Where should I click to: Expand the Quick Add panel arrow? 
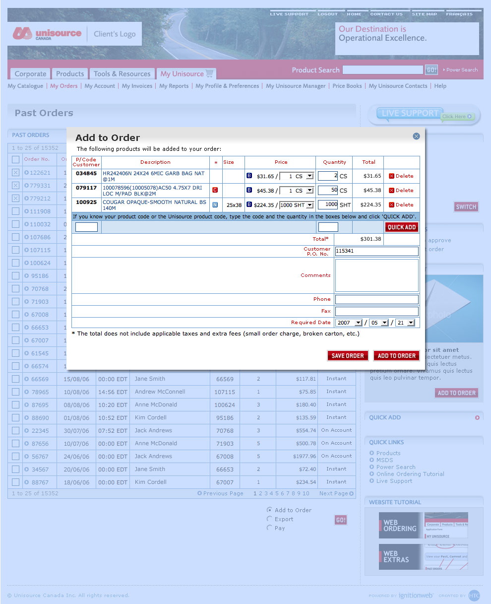click(x=477, y=417)
